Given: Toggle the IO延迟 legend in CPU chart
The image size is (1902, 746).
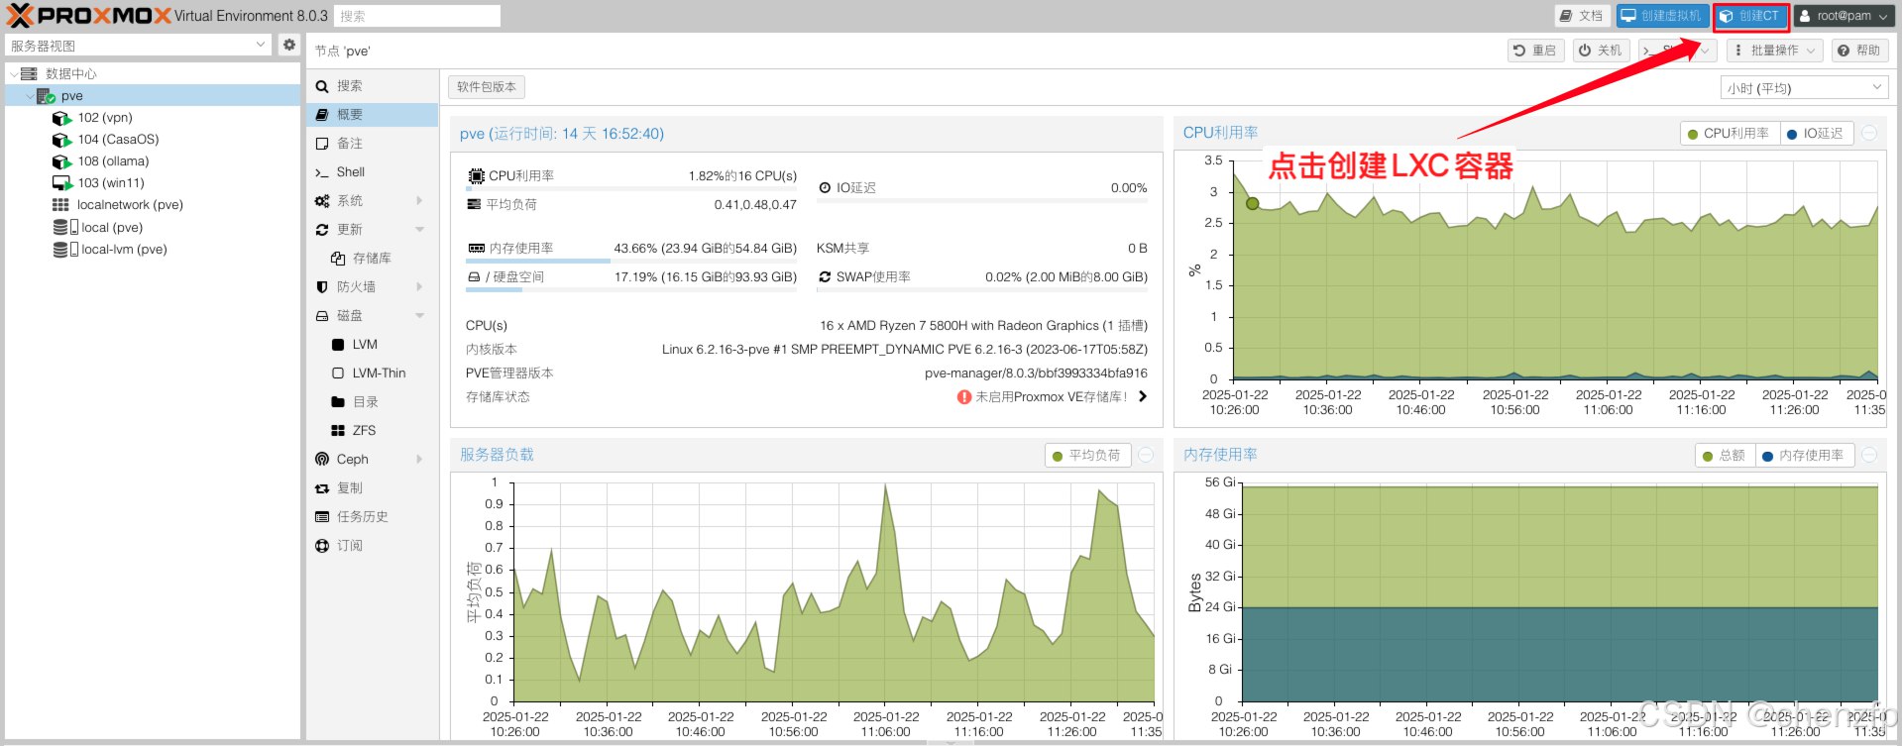Looking at the screenshot, I should tap(1817, 134).
